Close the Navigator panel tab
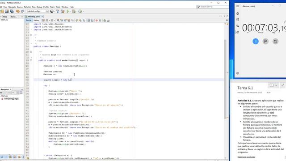 click(11, 89)
